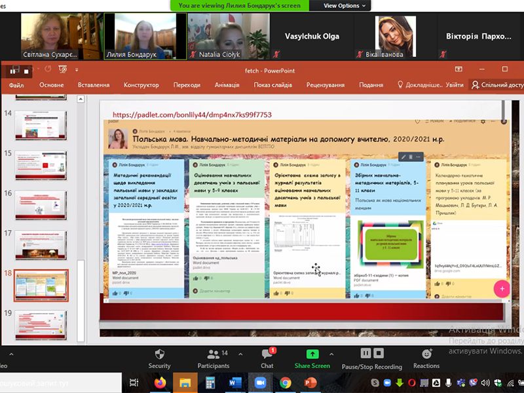This screenshot has width=524, height=393.
Task: Open the View Options dropdown
Action: tap(345, 6)
